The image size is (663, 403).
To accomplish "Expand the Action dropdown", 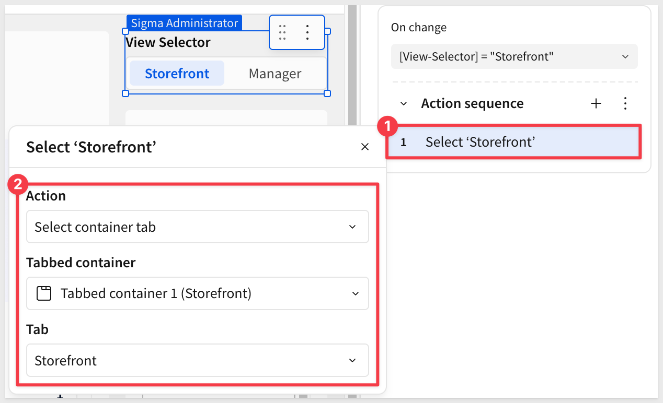I will [x=197, y=227].
